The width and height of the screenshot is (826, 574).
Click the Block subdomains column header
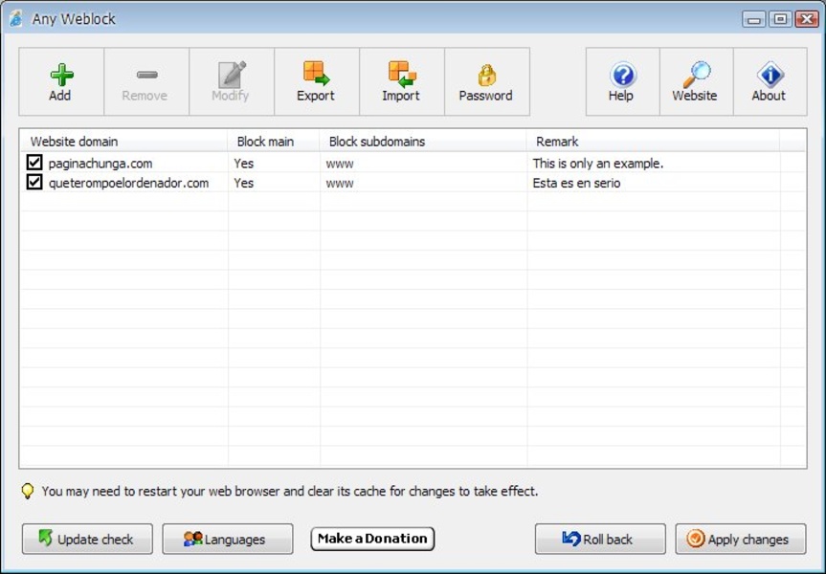[x=373, y=141]
